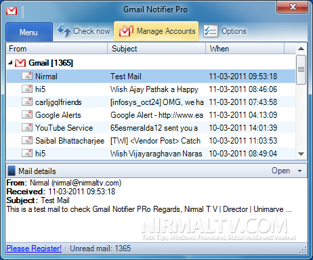Click mail icon beside hi5 Ajay Pathak row

coord(27,89)
